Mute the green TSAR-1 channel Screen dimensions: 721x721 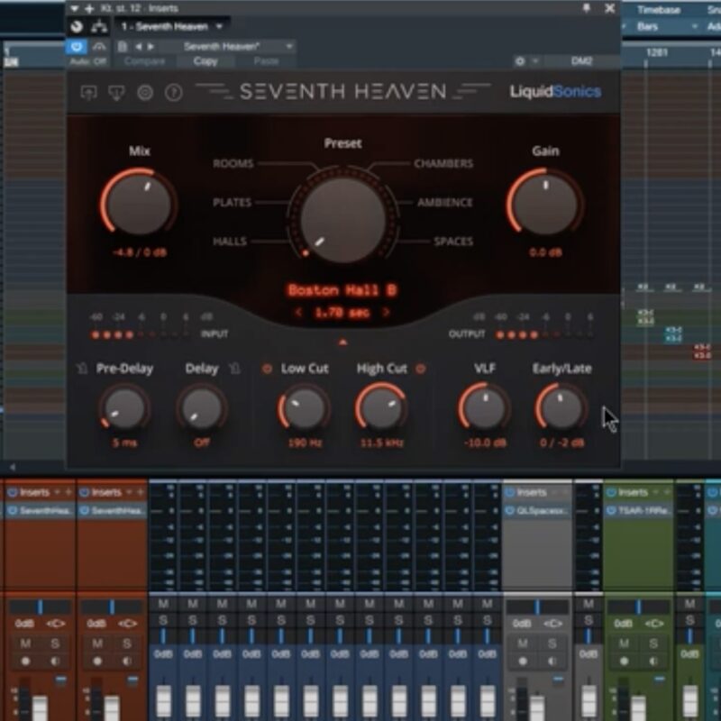624,643
